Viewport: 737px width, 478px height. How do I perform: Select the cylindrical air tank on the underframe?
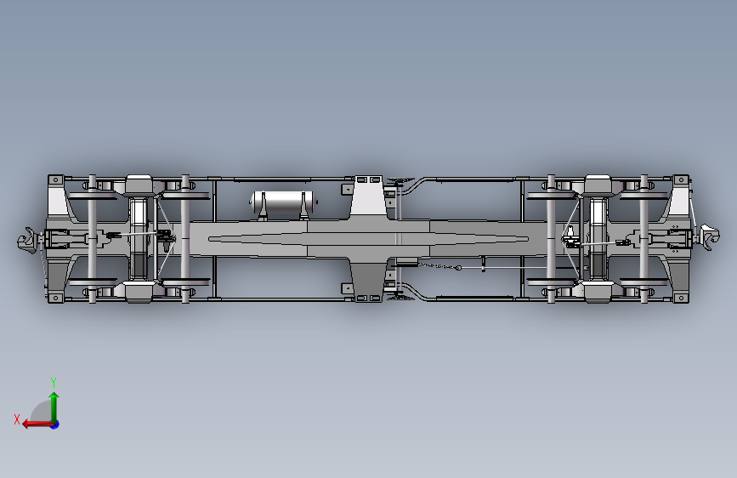(x=283, y=202)
